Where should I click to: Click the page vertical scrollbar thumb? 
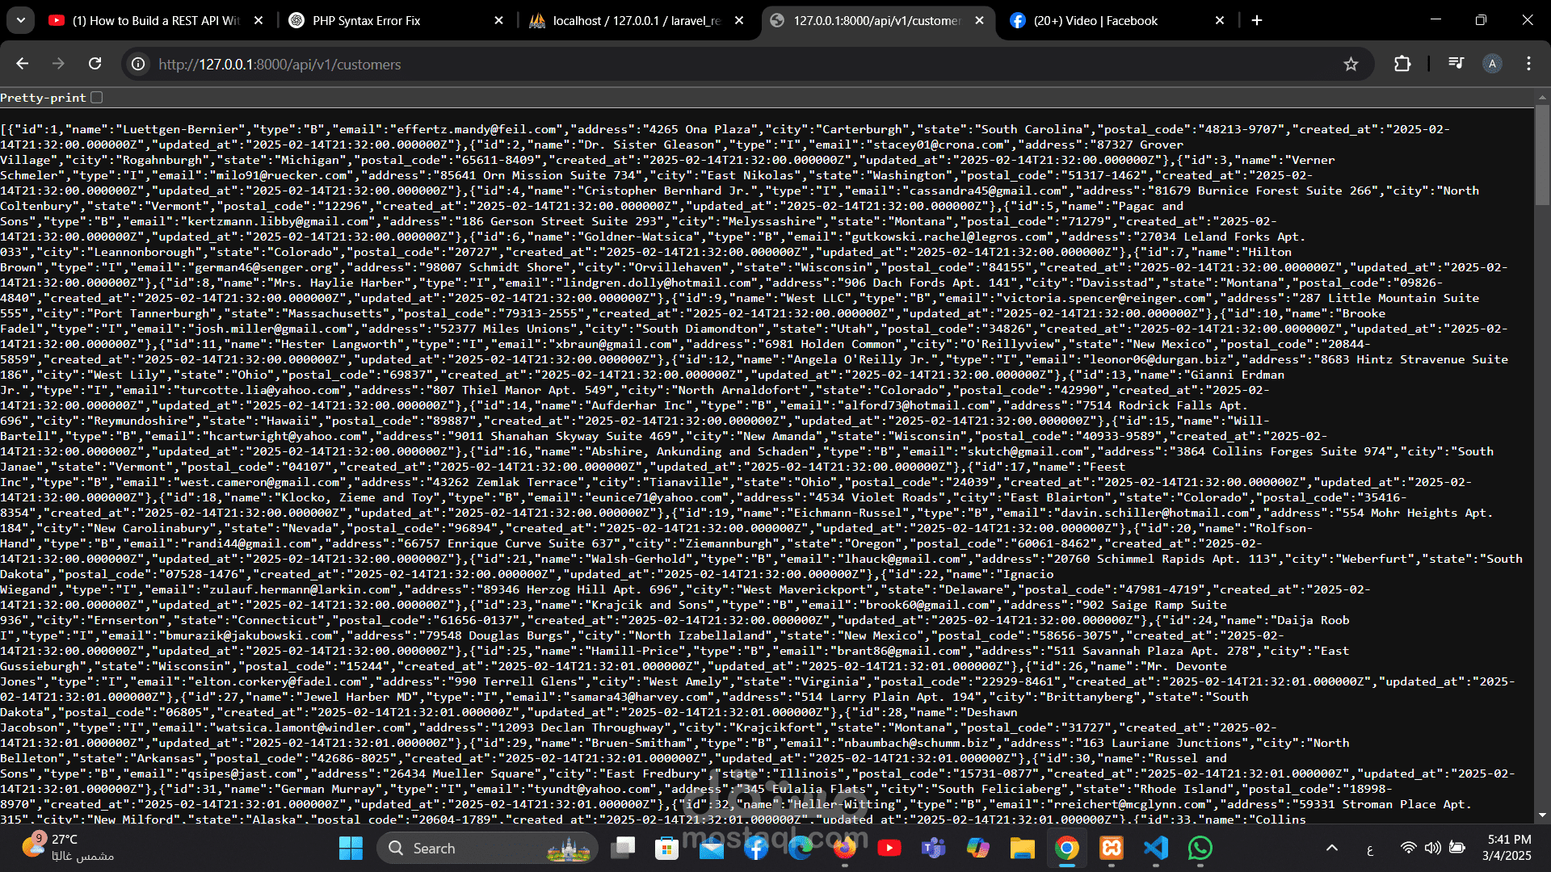(1541, 155)
